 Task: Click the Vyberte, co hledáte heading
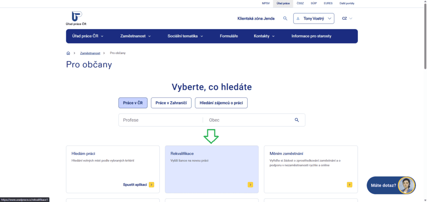click(211, 87)
